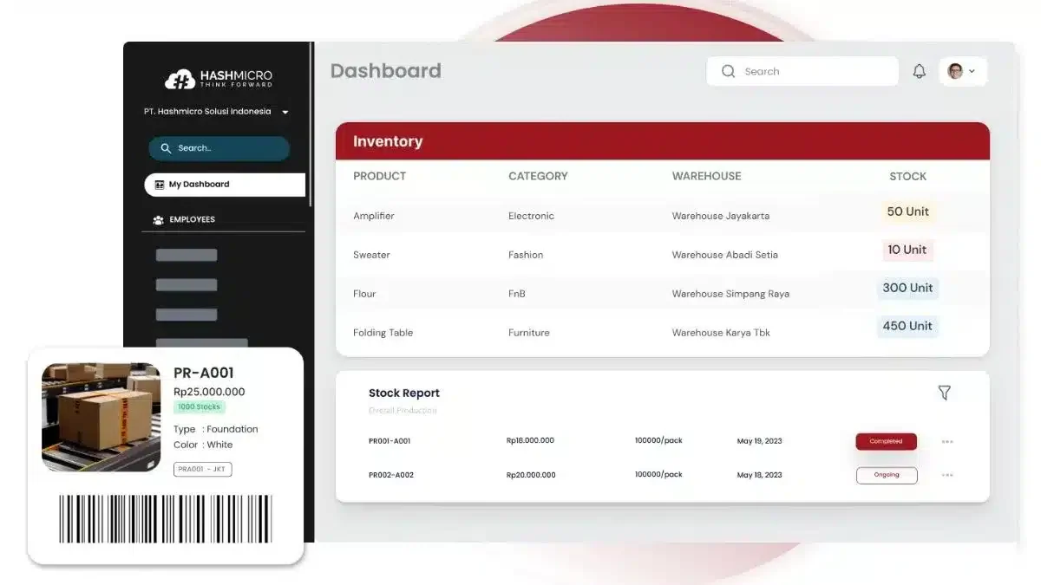Click the My Dashboard grid icon
The width and height of the screenshot is (1041, 585).
click(x=160, y=185)
